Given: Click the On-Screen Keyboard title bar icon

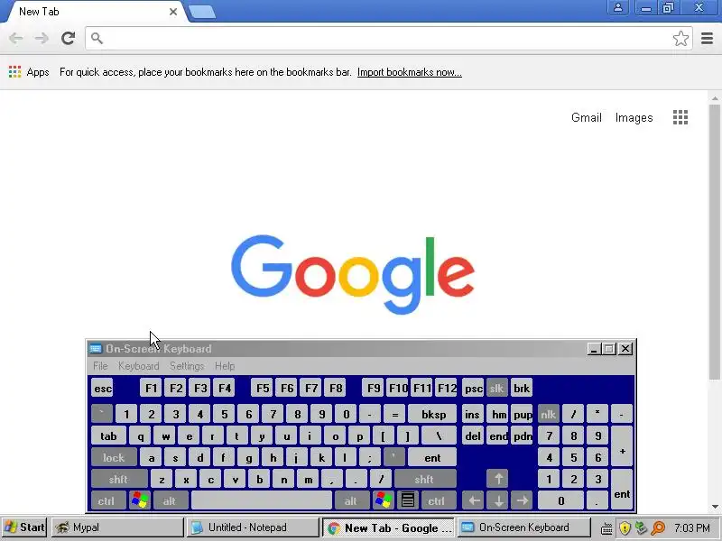Looking at the screenshot, I should 96,348.
